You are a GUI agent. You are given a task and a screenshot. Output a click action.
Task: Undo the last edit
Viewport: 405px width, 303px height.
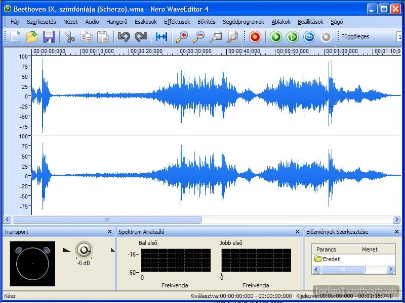coord(124,37)
